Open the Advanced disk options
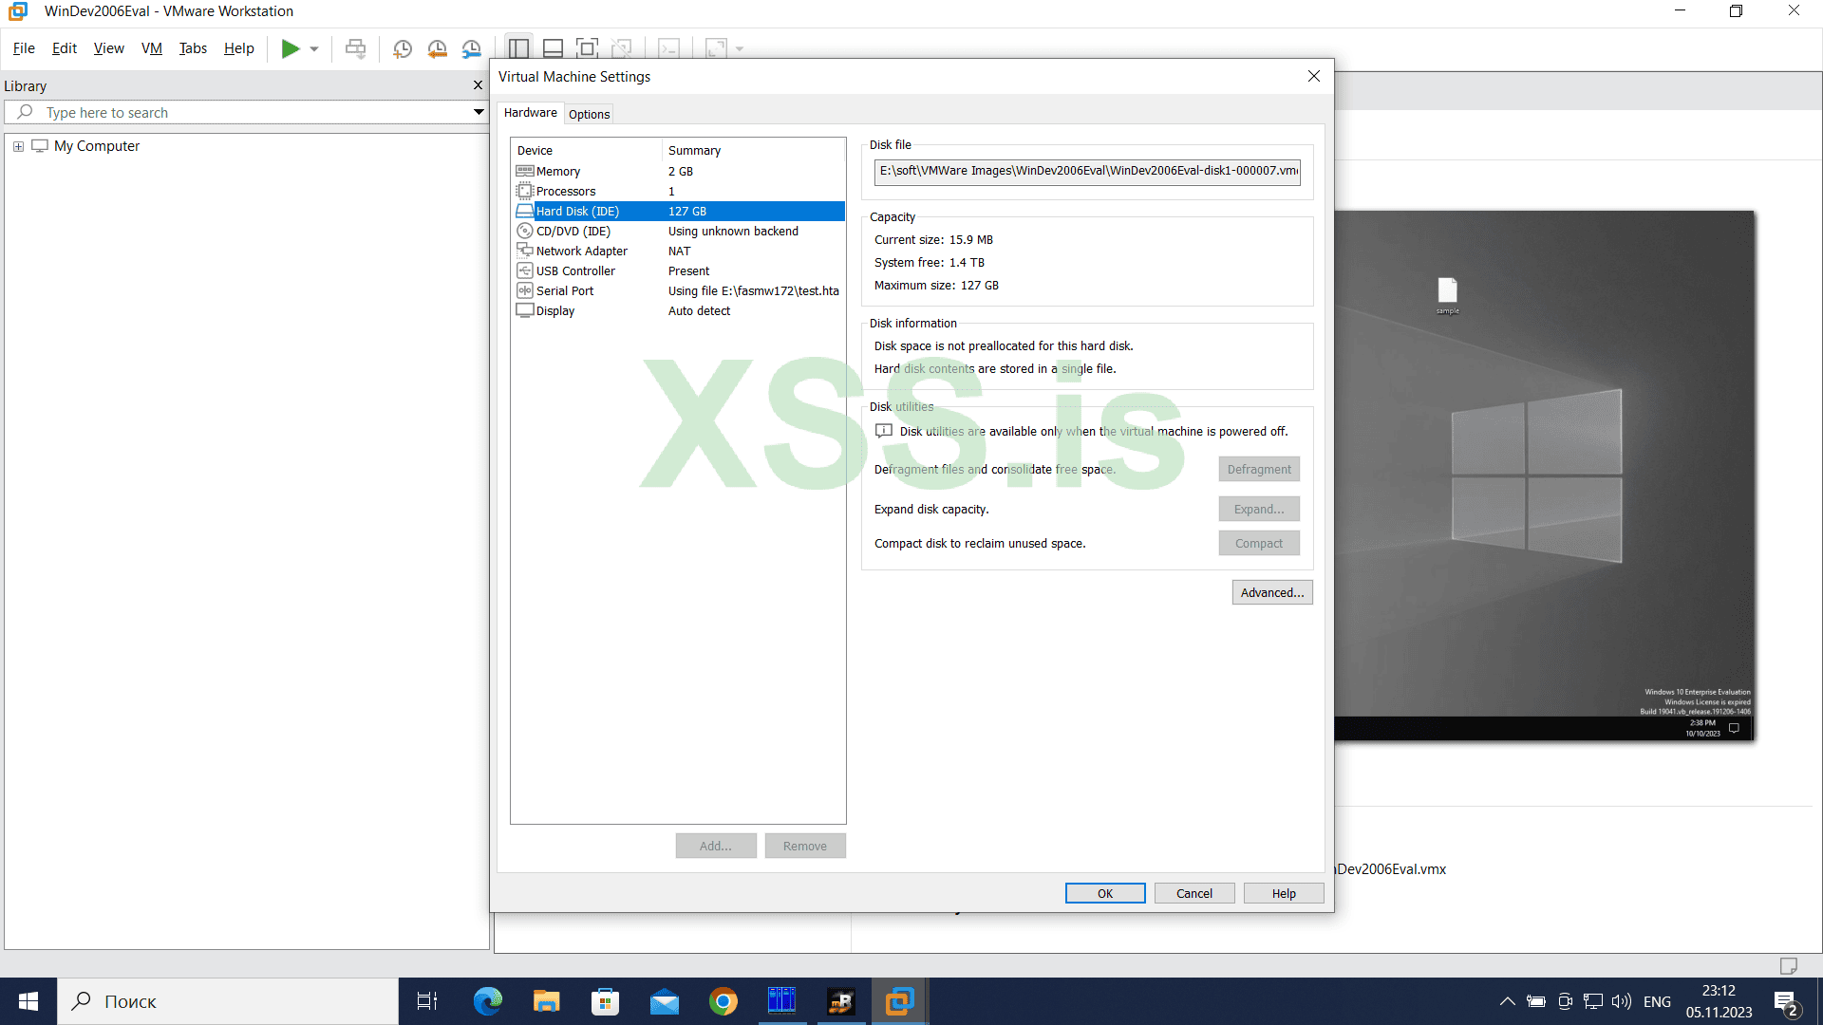1823x1025 pixels. pyautogui.click(x=1271, y=592)
